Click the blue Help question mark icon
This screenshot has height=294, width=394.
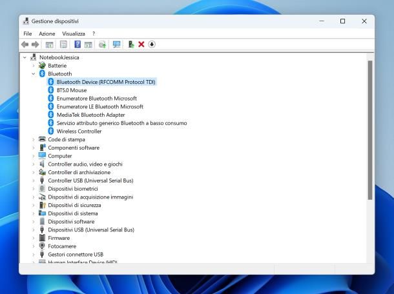pos(78,44)
